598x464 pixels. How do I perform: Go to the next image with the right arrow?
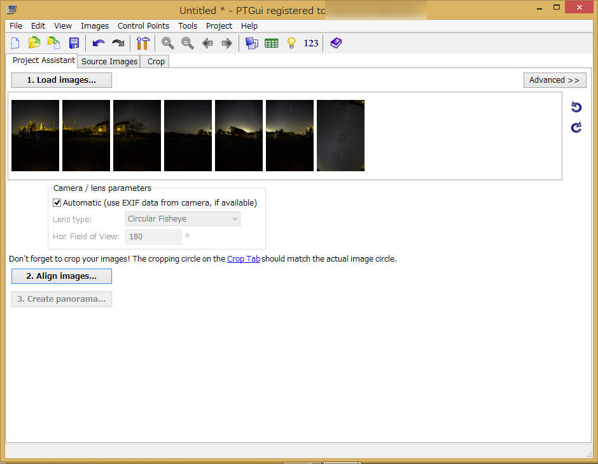pos(227,43)
